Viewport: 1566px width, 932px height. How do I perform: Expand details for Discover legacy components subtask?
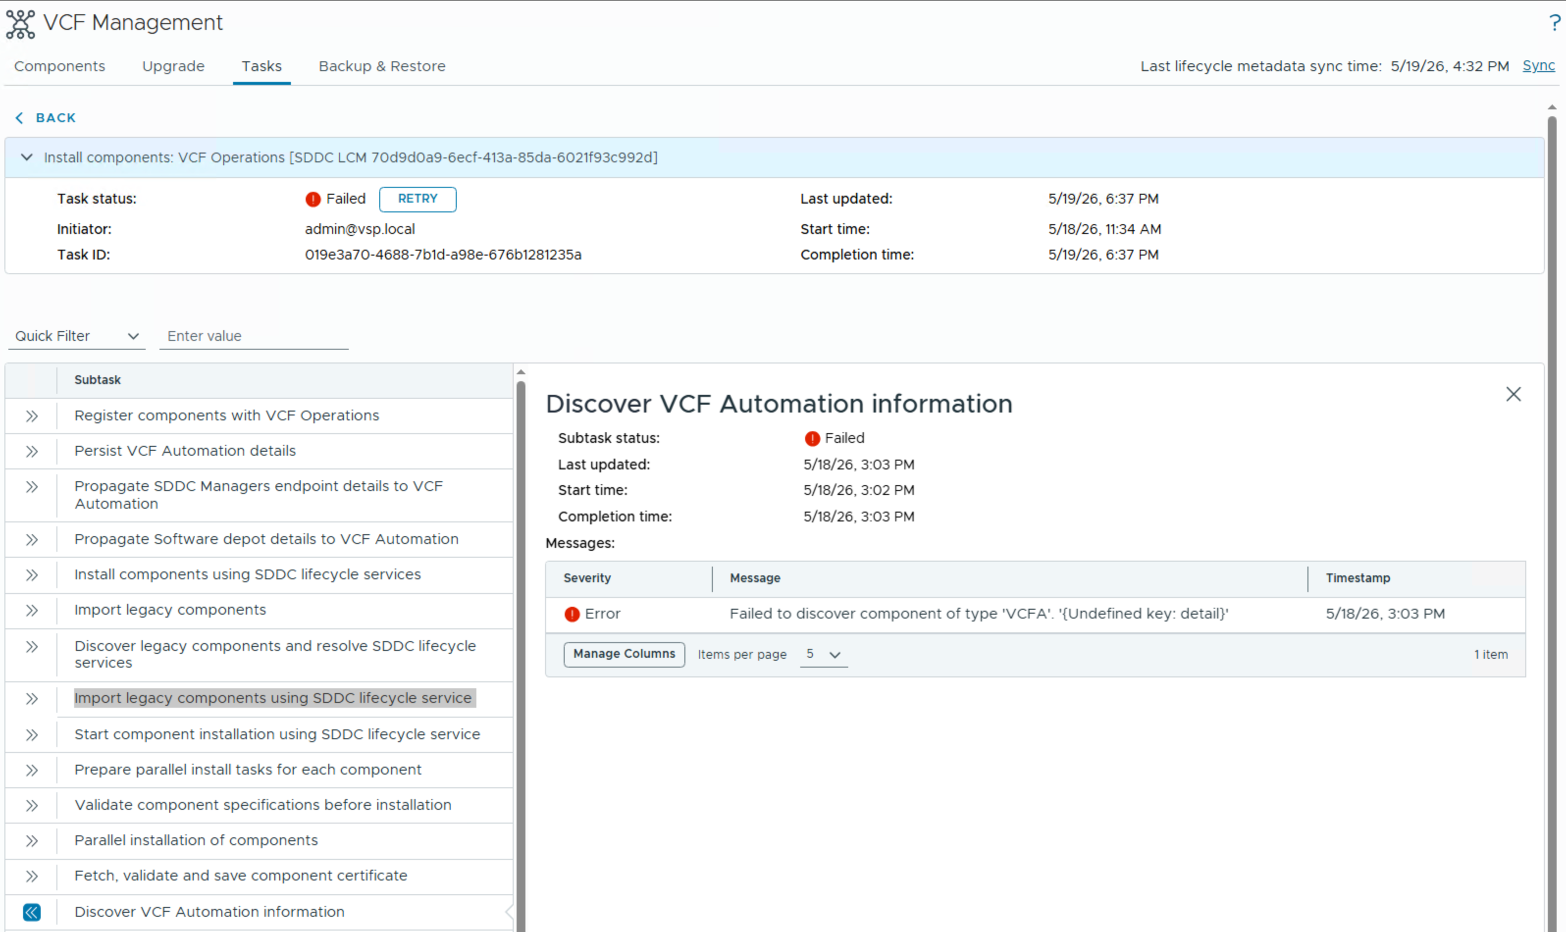click(x=31, y=646)
